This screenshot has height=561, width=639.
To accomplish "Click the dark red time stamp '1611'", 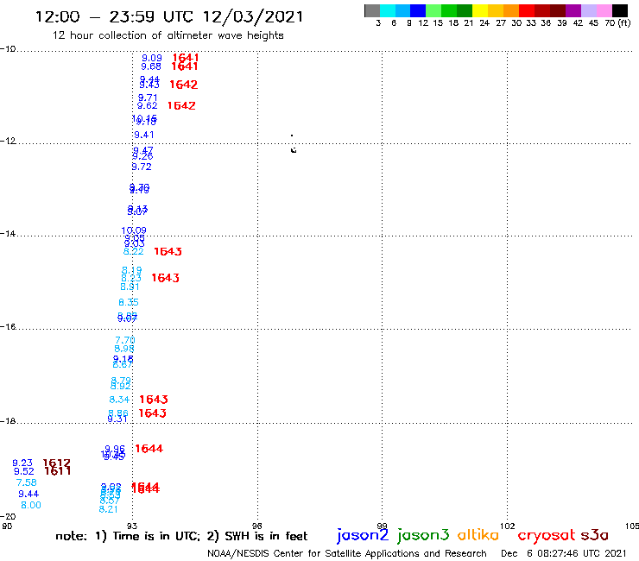I will coord(58,471).
